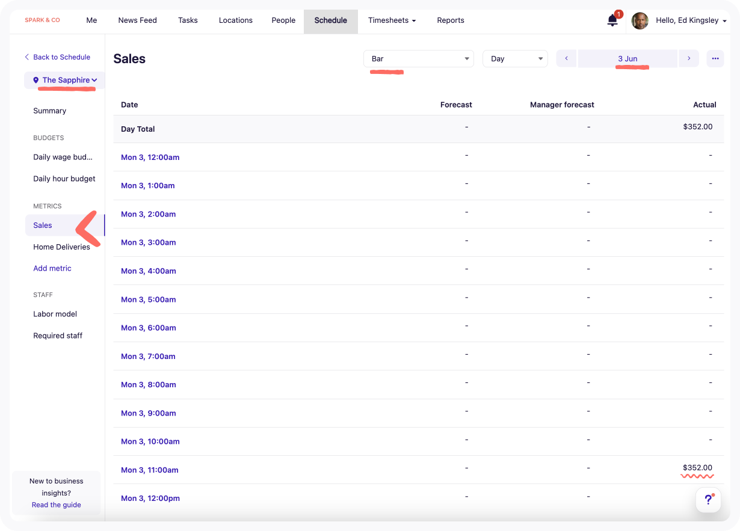Image resolution: width=740 pixels, height=531 pixels.
Task: Open the Mon 3, 7:00am row
Action: coord(418,356)
